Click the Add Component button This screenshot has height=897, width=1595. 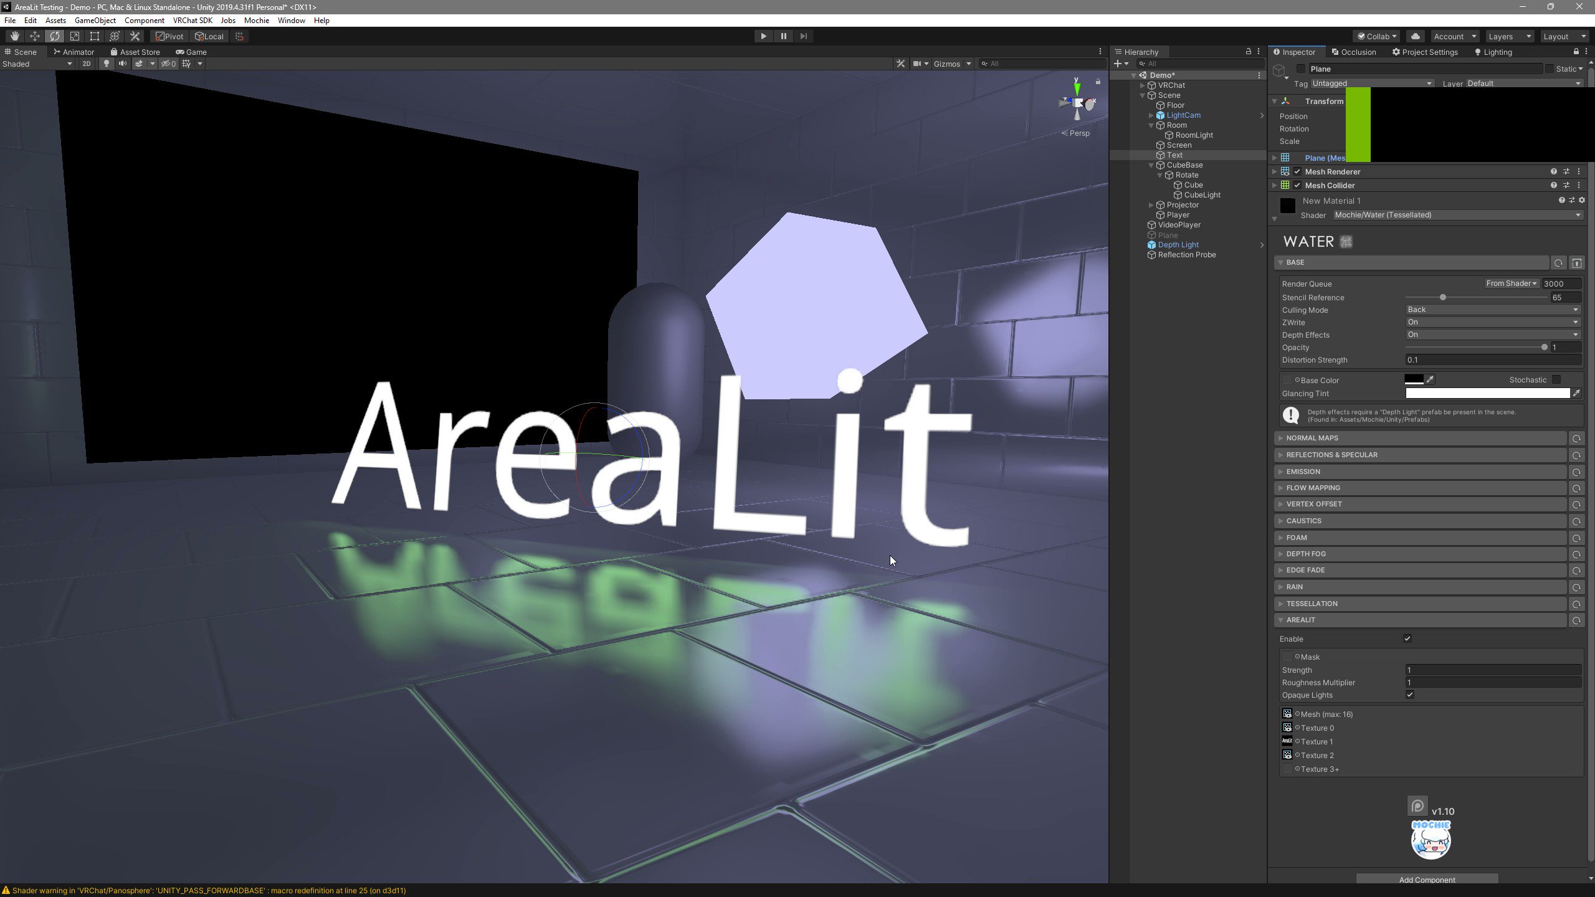pos(1427,880)
